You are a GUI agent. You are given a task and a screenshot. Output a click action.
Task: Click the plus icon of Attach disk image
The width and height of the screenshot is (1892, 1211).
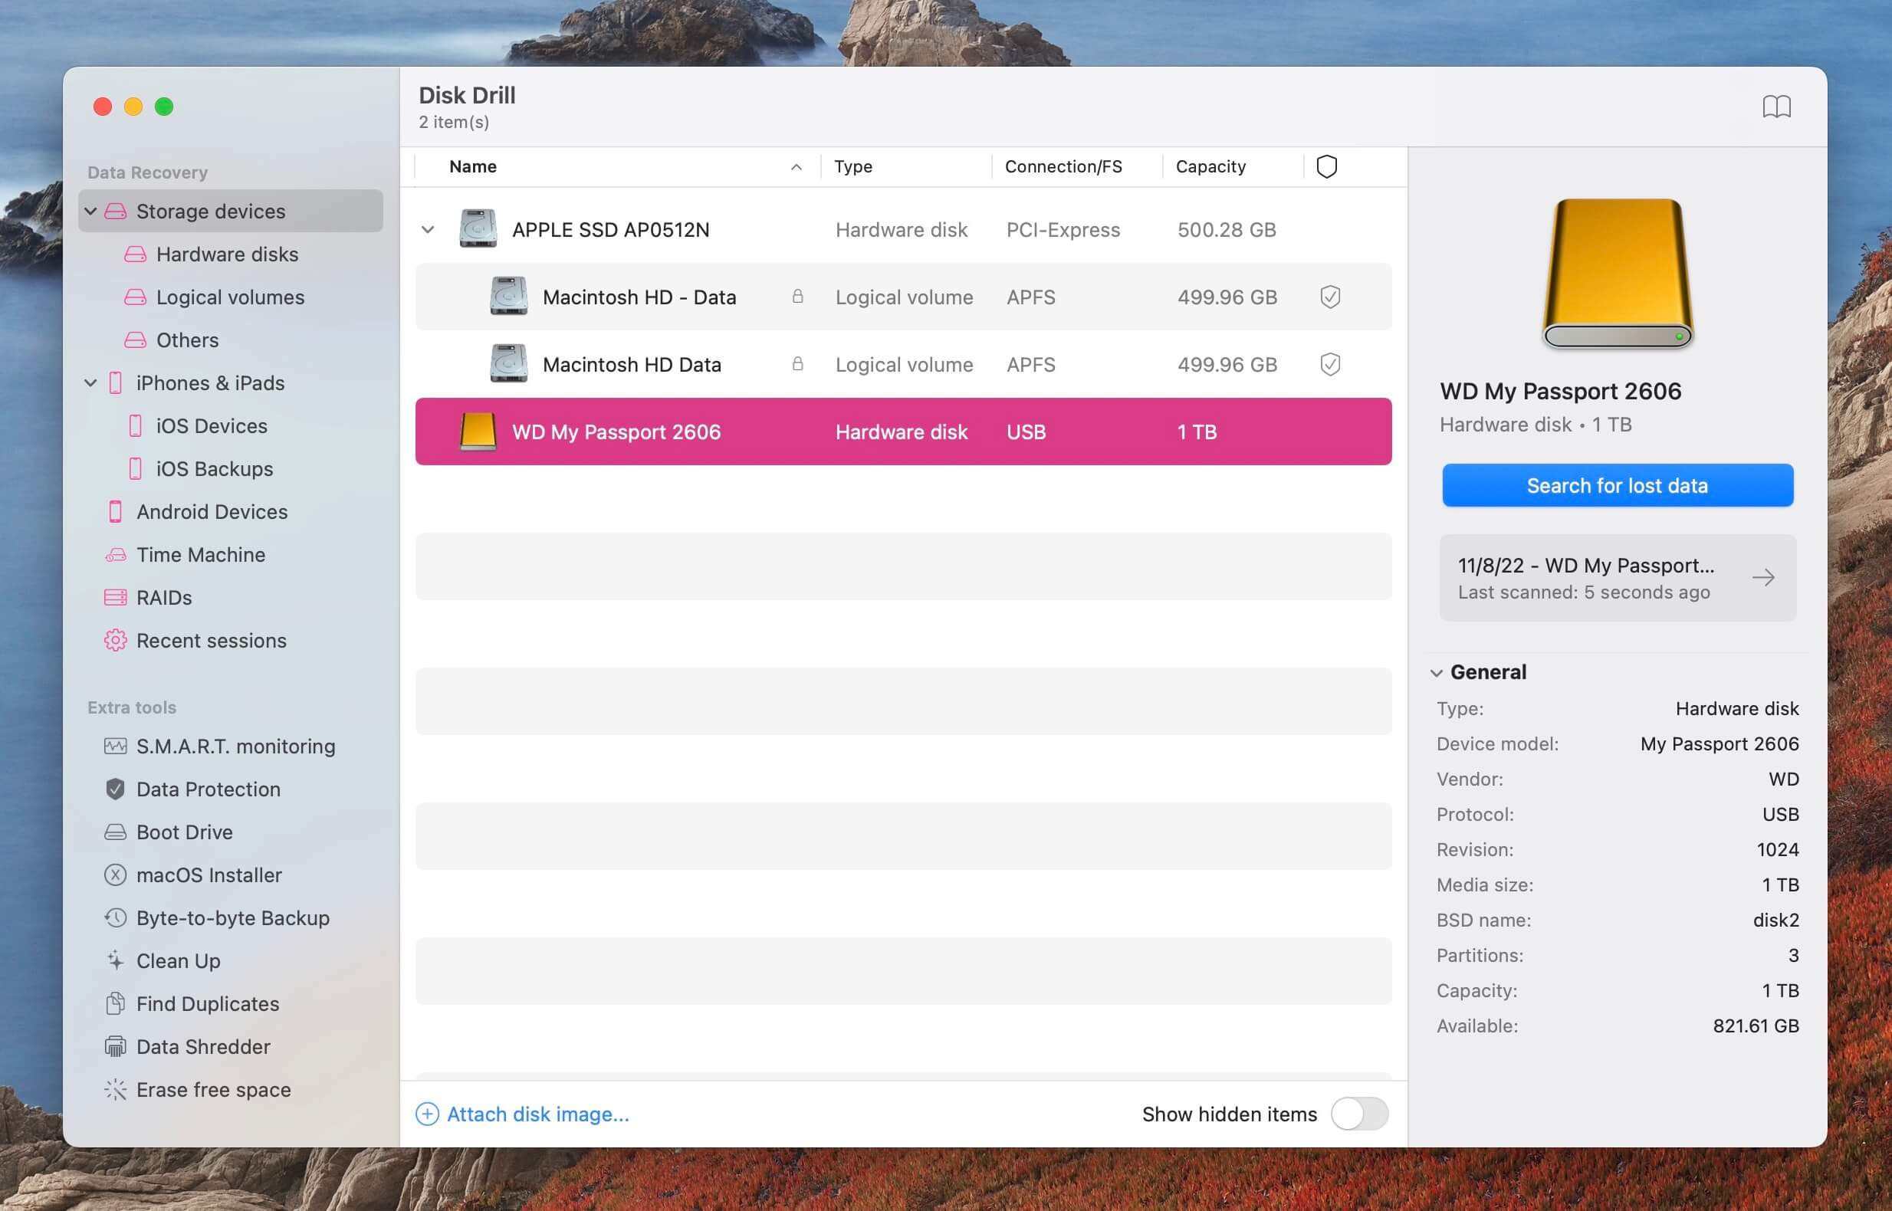tap(427, 1114)
